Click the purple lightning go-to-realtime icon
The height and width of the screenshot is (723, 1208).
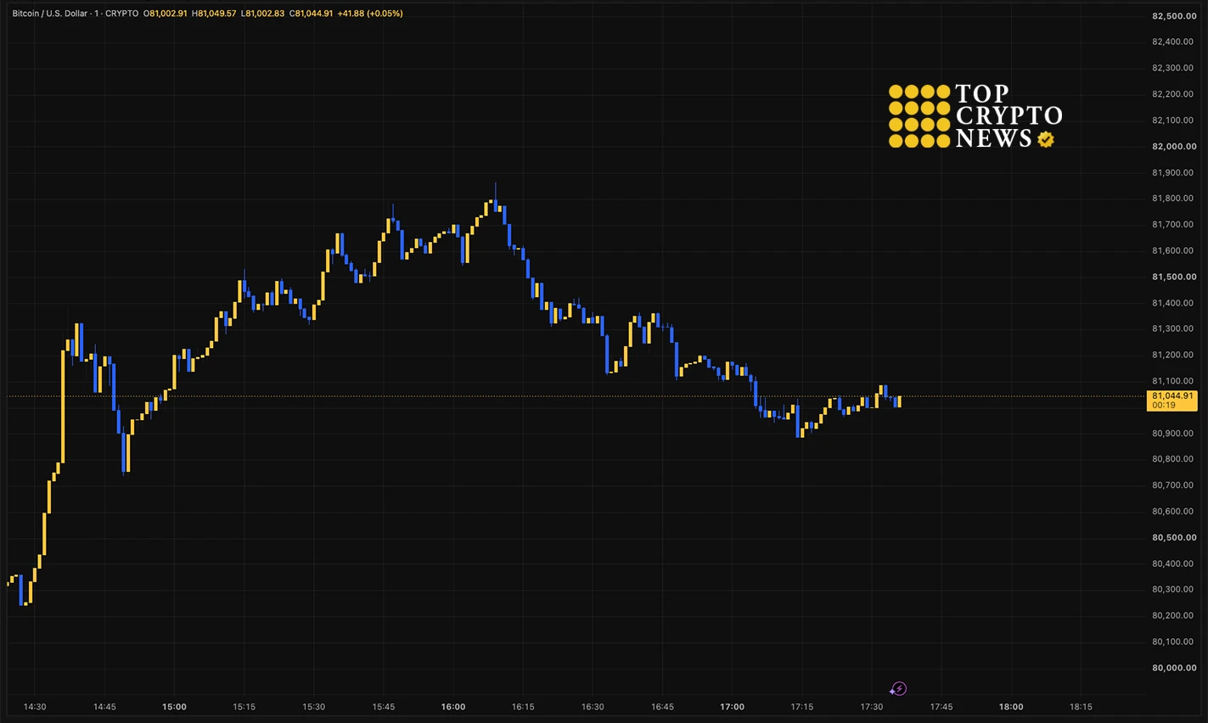click(898, 689)
